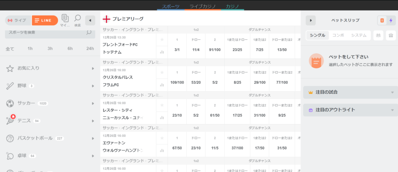Open the カジノ top tab

click(x=232, y=6)
